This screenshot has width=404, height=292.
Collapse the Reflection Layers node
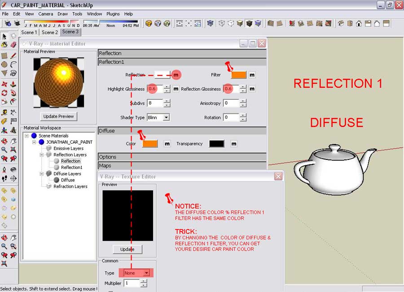pyautogui.click(x=41, y=155)
